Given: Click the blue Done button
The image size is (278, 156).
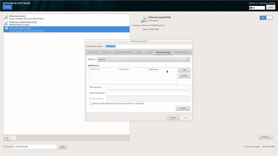Looking at the screenshot, I should click(x=7, y=7).
